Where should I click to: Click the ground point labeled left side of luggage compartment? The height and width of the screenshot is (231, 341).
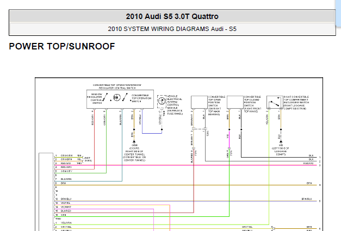click(x=281, y=142)
